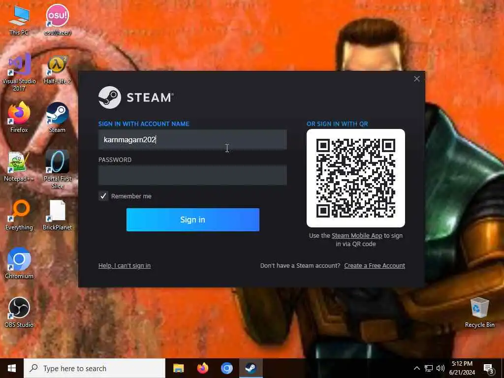Select the Half-Life 2 desktop icon
This screenshot has width=504, height=378.
[57, 69]
